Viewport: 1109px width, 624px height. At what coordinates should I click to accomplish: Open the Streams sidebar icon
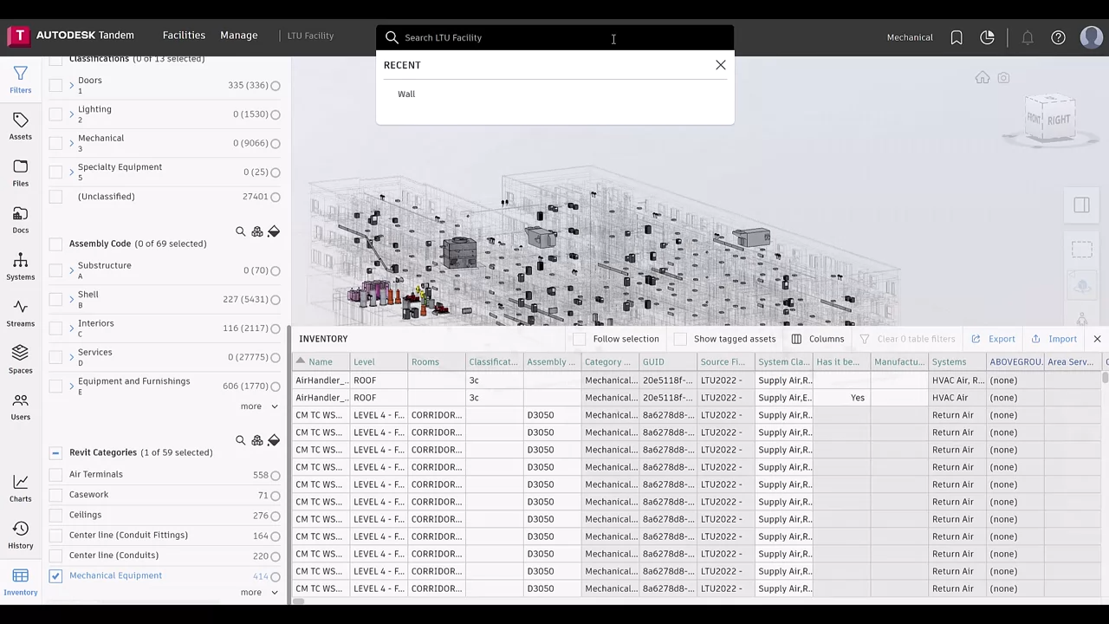pyautogui.click(x=20, y=312)
